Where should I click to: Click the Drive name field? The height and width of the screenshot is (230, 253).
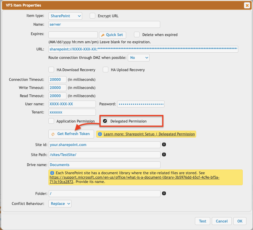pyautogui.click(x=105, y=165)
